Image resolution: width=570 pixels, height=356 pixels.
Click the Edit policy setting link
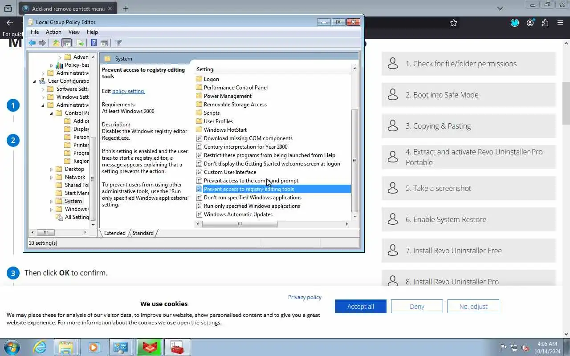pyautogui.click(x=128, y=91)
